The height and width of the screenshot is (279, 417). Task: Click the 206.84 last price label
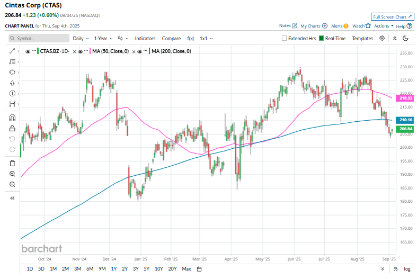tap(405, 129)
